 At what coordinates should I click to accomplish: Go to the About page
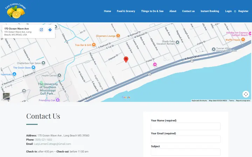click(173, 11)
